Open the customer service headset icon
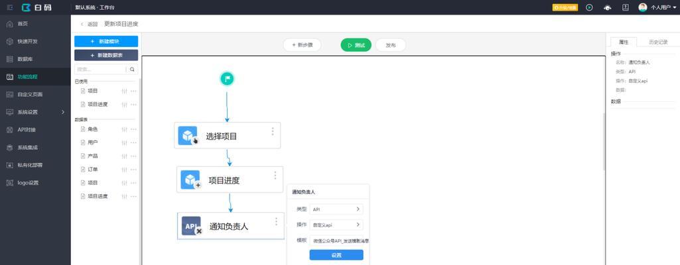Image resolution: width=680 pixels, height=265 pixels. pos(608,7)
